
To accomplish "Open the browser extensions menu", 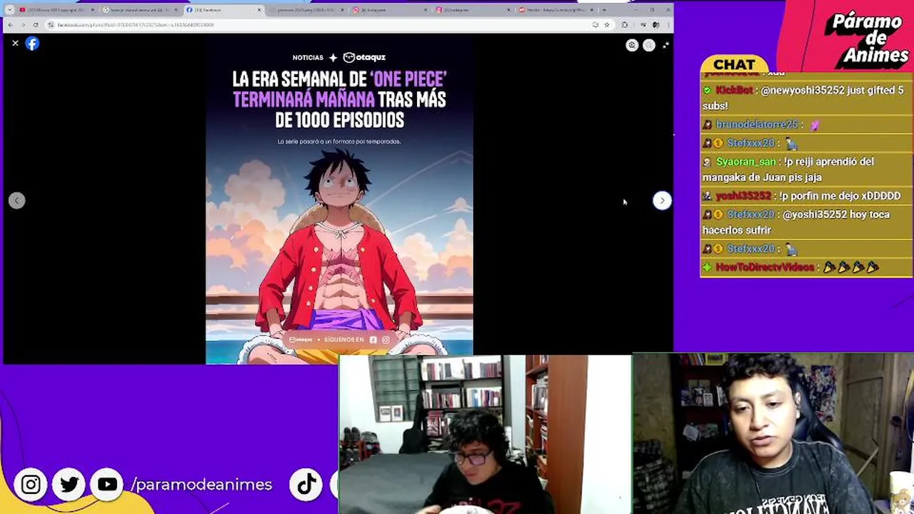I will tap(625, 24).
